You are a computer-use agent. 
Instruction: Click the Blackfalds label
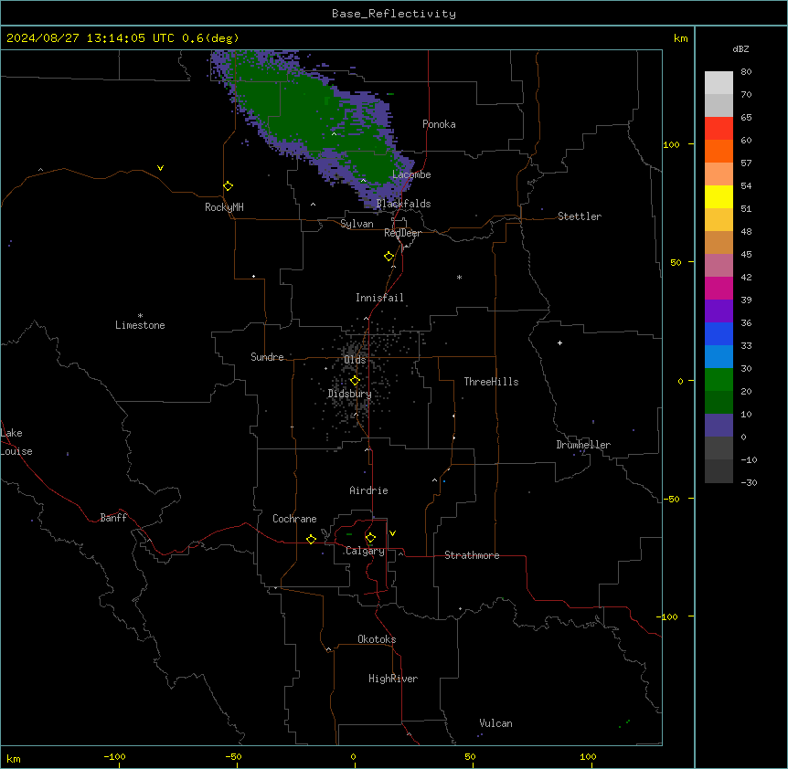[403, 204]
